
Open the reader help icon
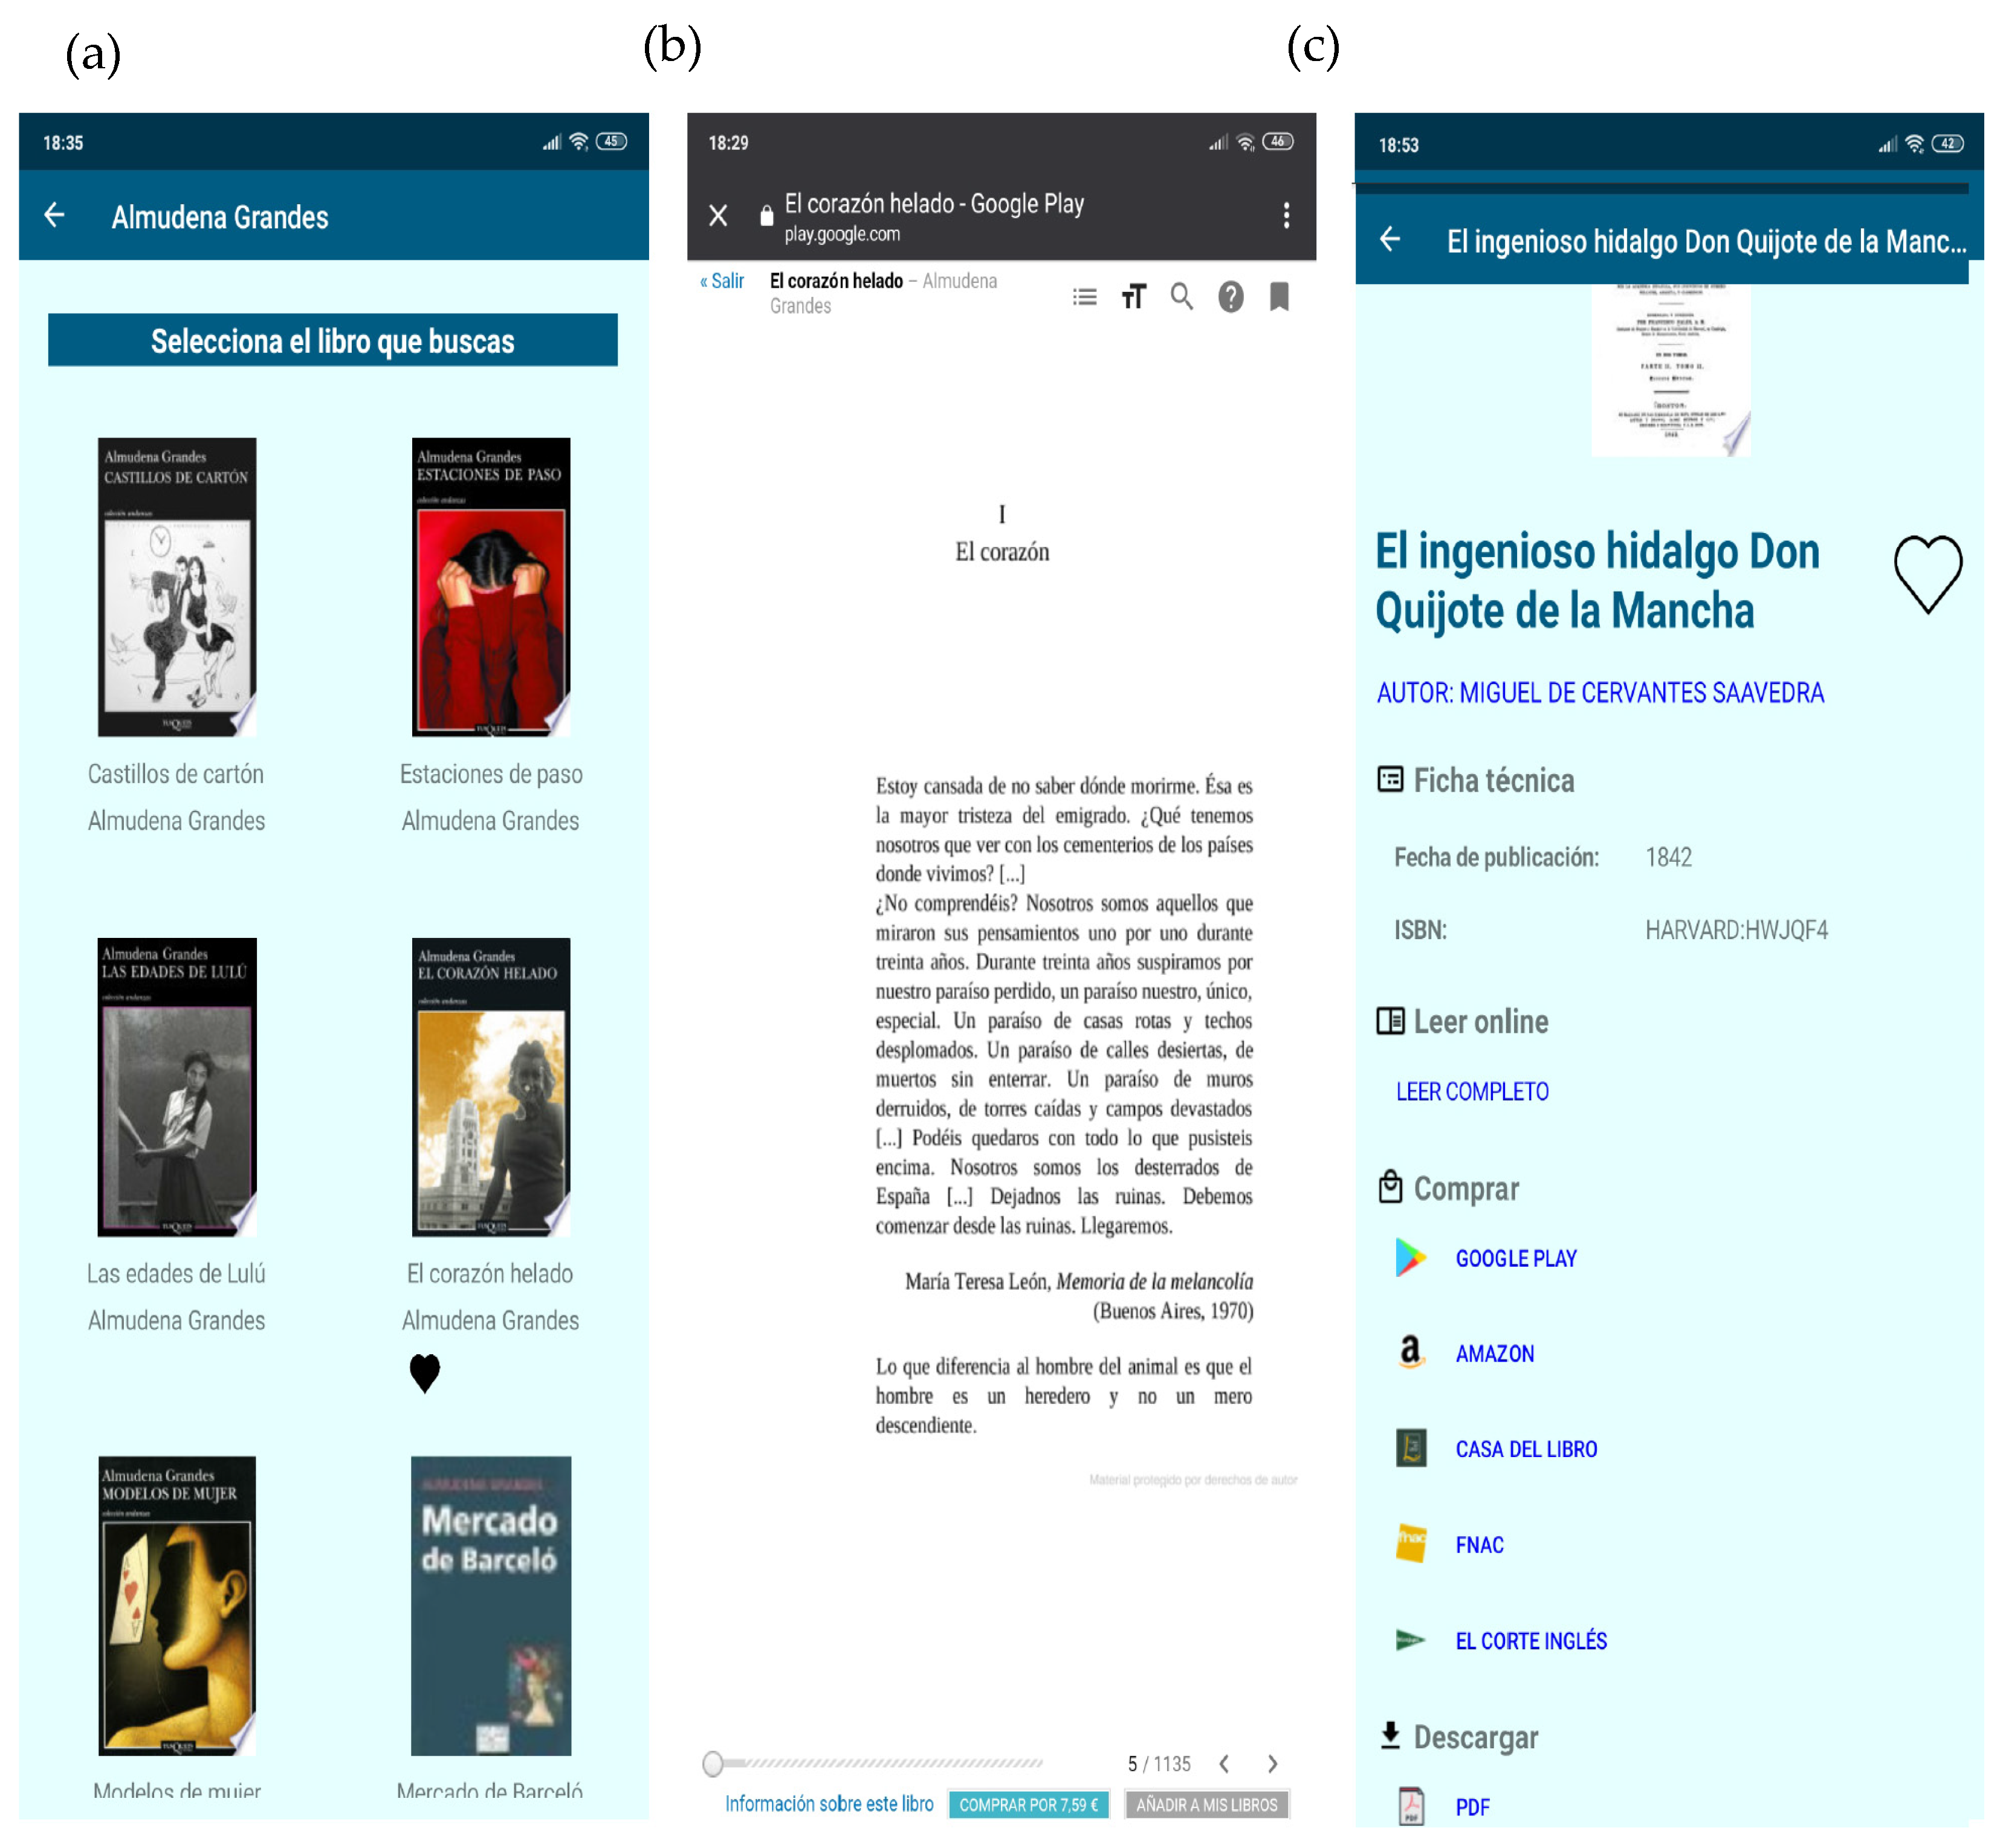1230,297
